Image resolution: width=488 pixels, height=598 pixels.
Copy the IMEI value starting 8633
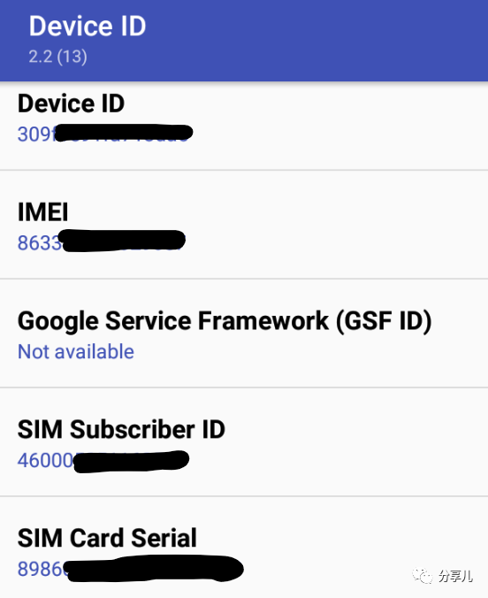tap(102, 241)
